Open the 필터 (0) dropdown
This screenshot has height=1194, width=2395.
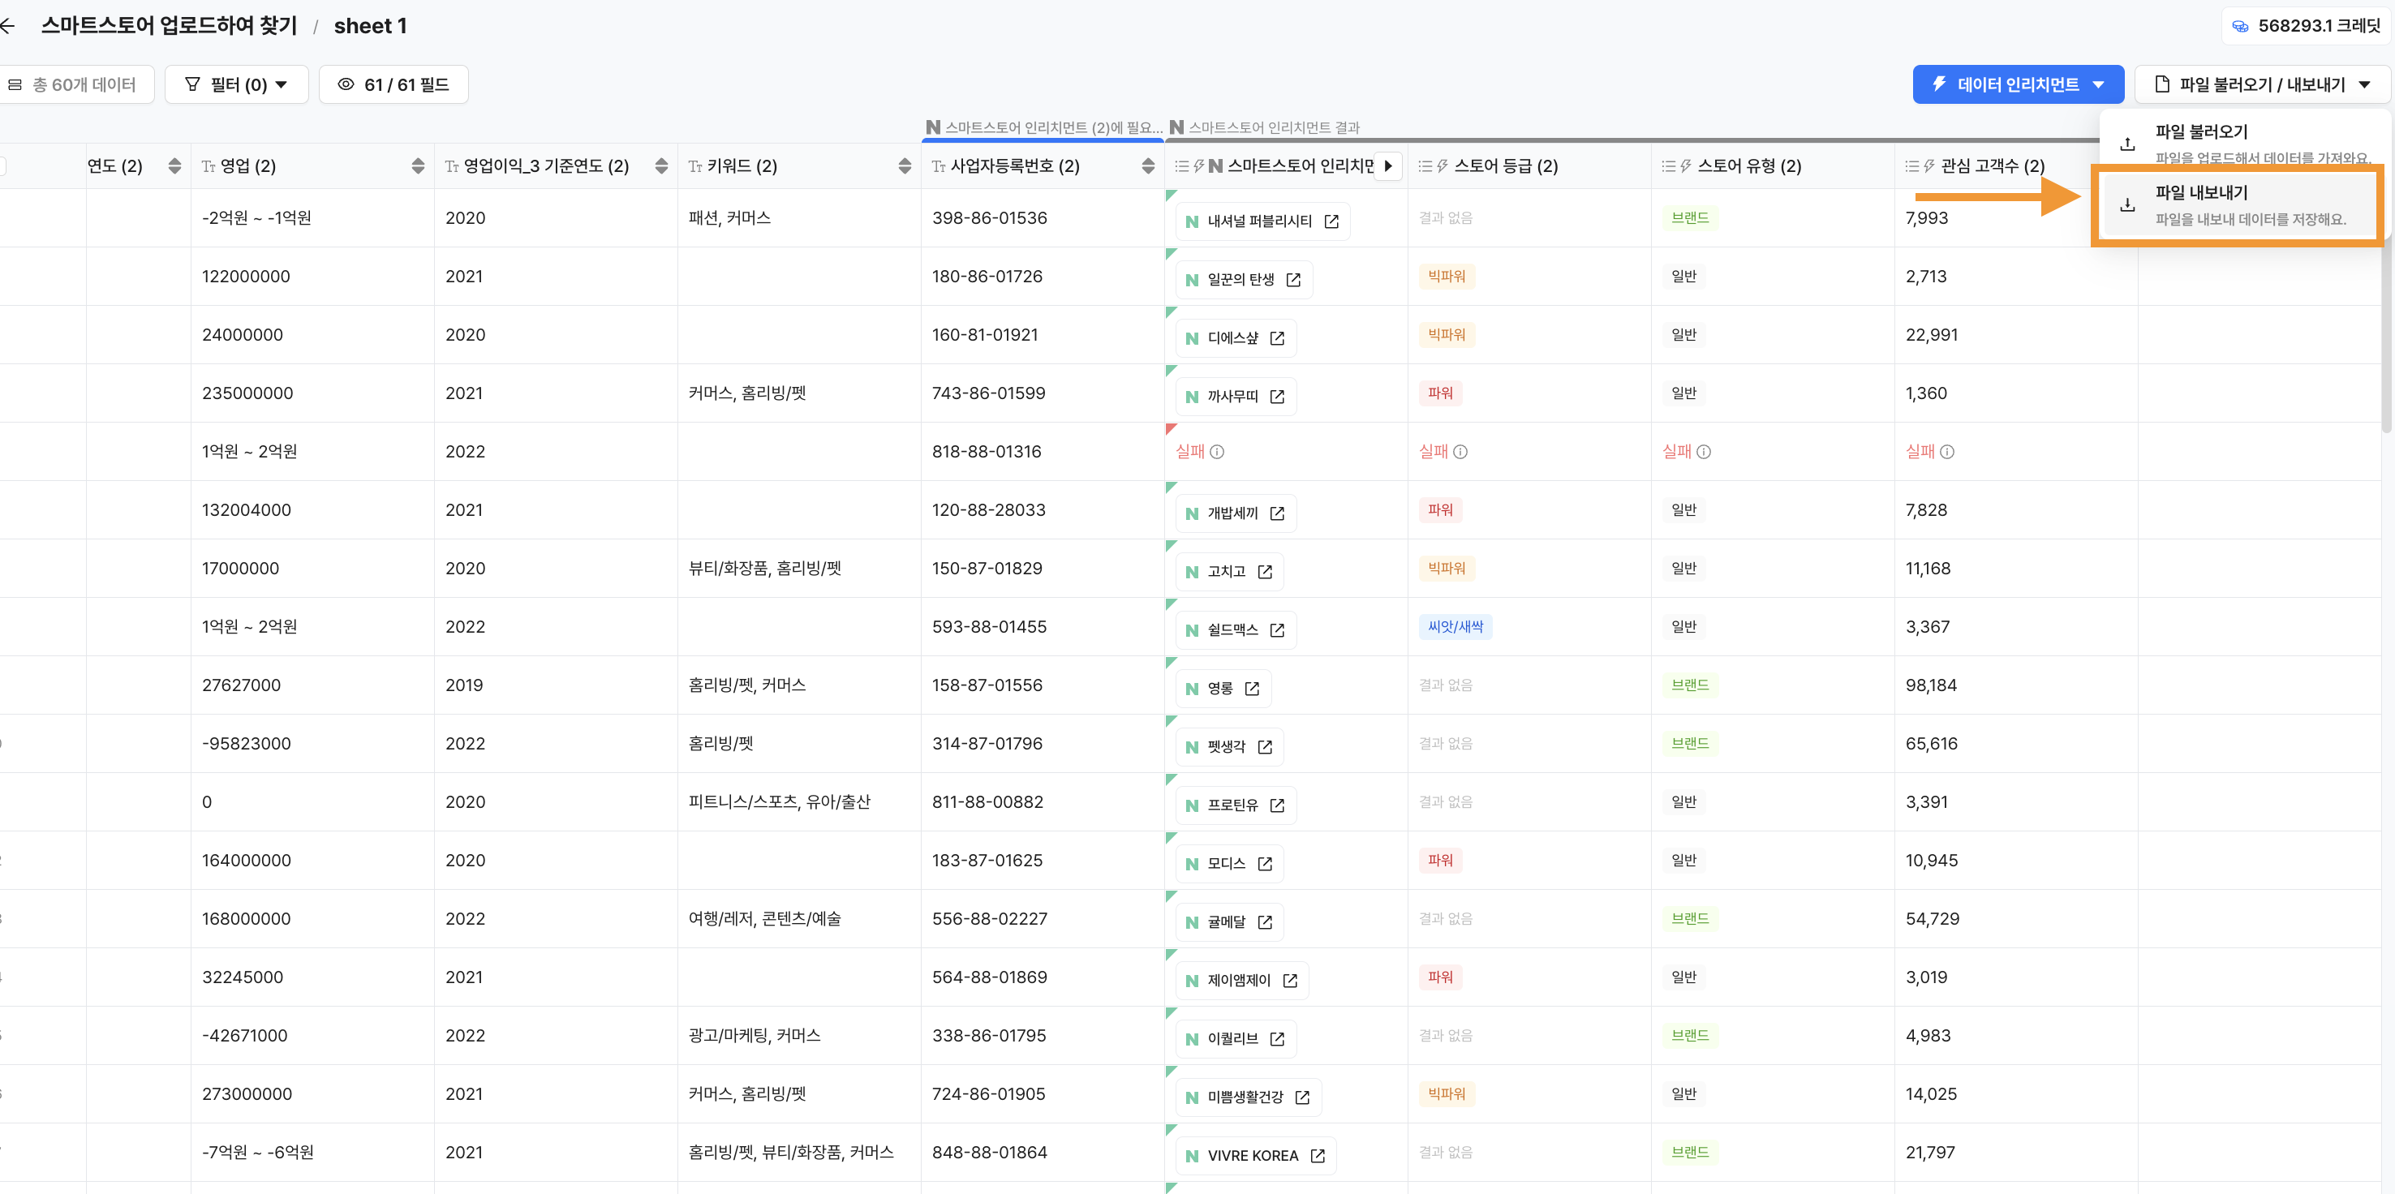236,84
